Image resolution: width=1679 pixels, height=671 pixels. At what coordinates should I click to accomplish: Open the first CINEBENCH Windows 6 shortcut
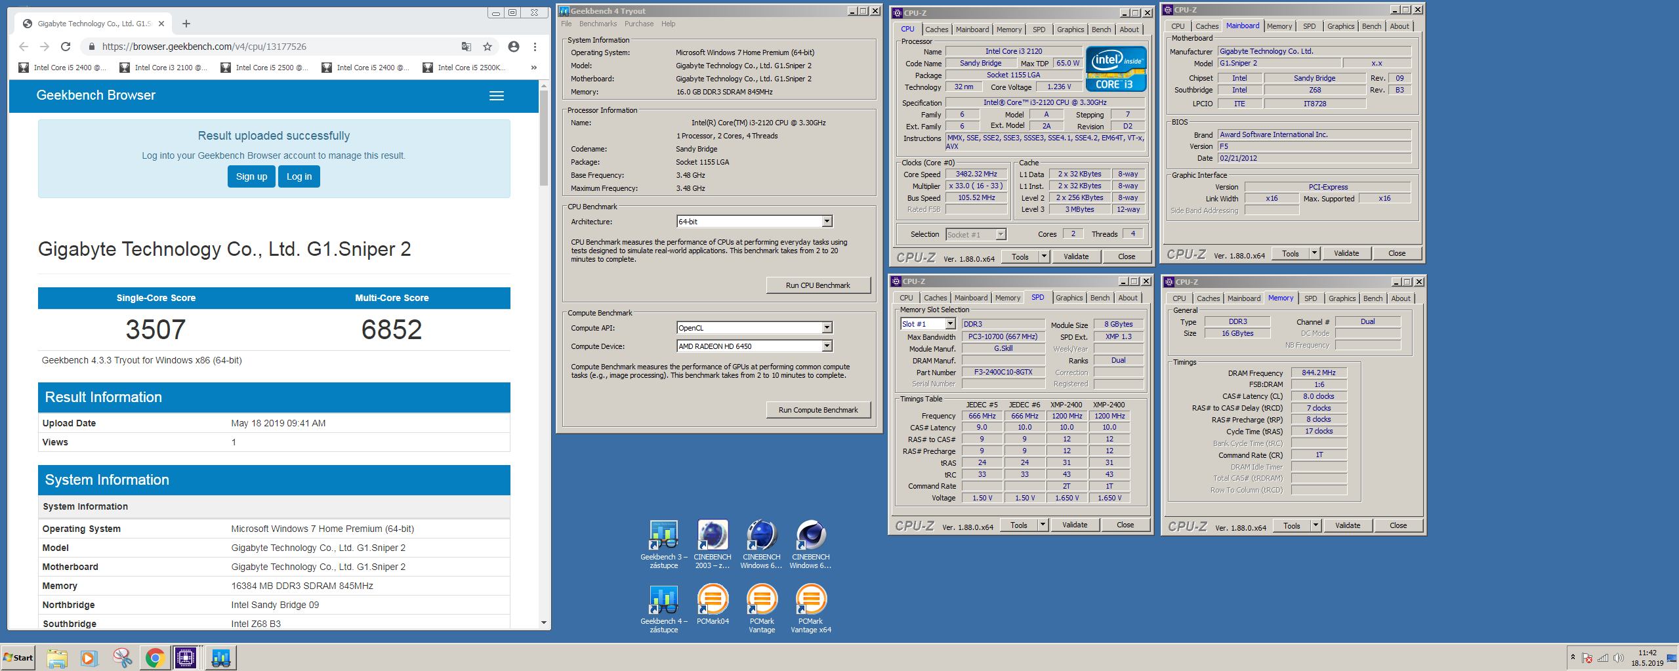point(761,544)
